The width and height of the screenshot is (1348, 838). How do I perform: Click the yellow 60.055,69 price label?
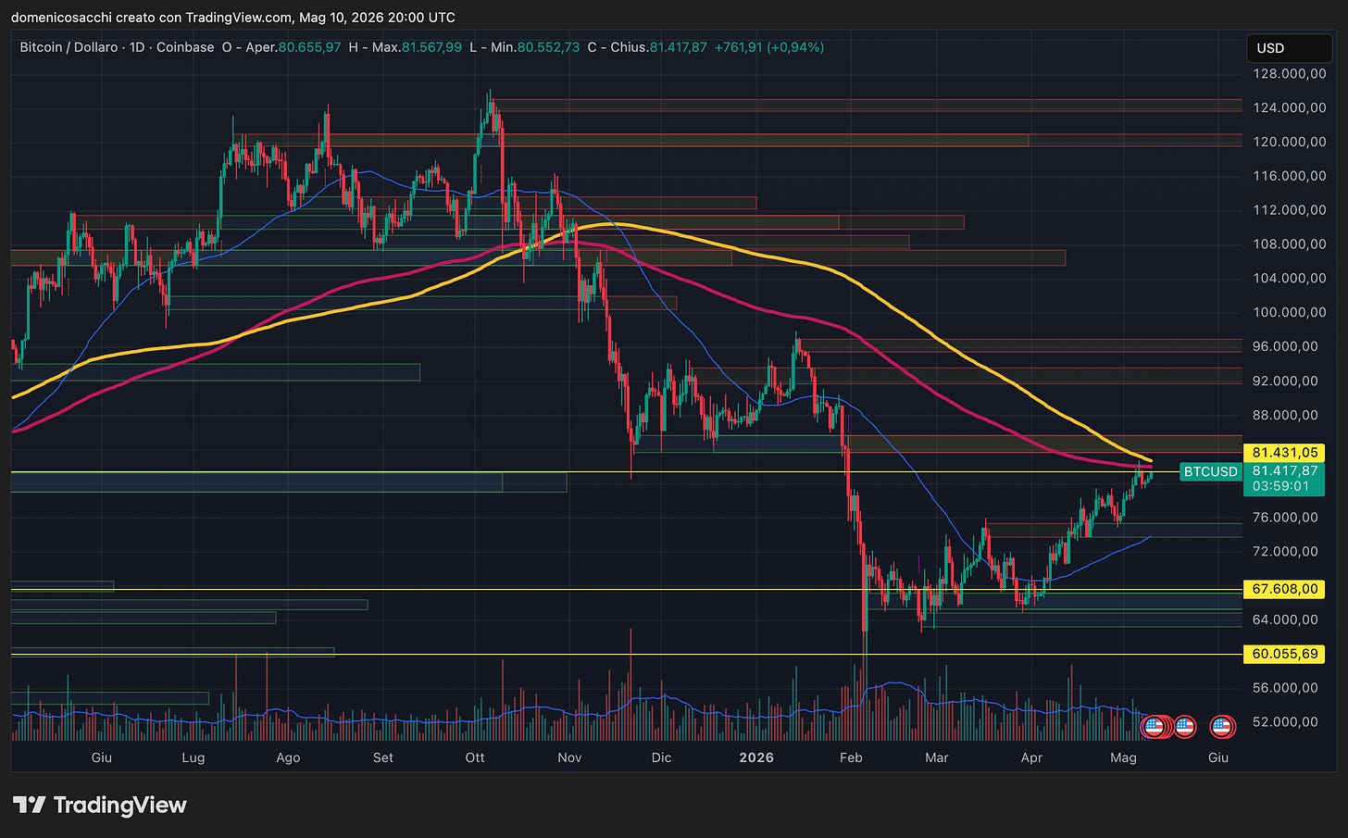pos(1285,654)
